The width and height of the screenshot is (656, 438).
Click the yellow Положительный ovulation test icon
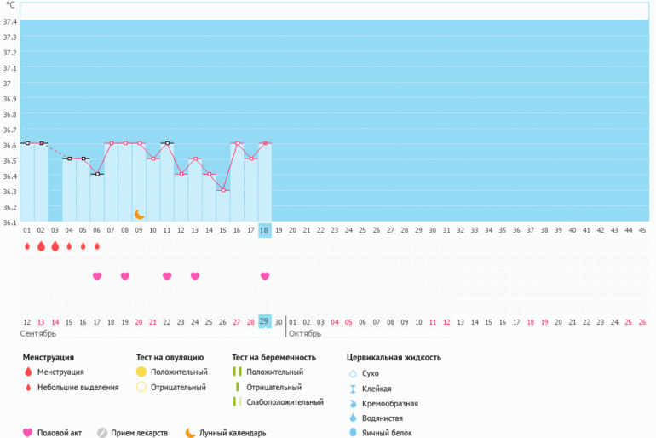141,372
